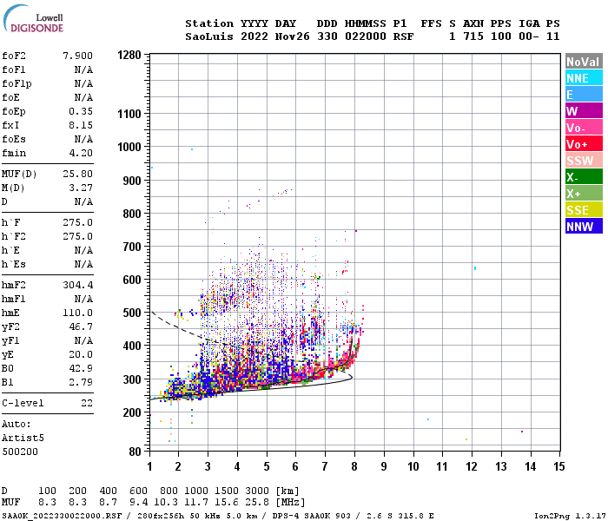Click the SaoLuis station name
608x521 pixels.
click(x=209, y=36)
